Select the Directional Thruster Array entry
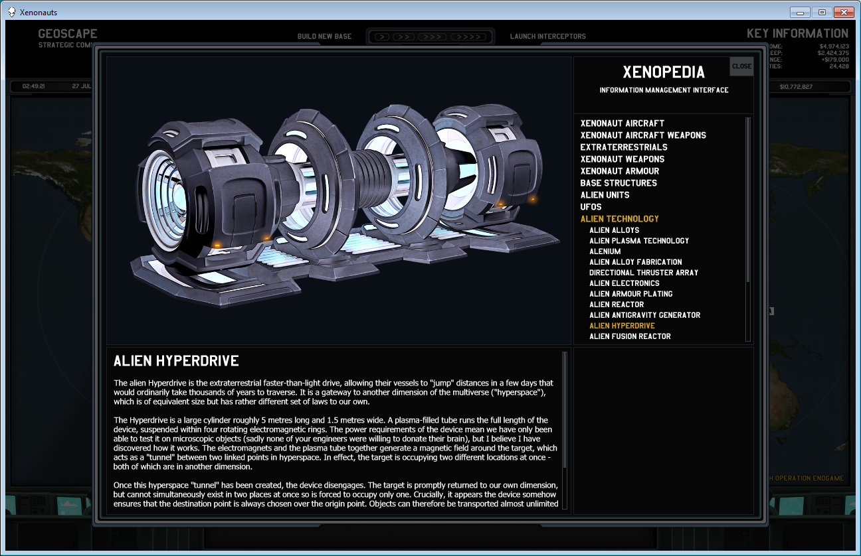Screen dimensions: 861x556 pos(644,273)
